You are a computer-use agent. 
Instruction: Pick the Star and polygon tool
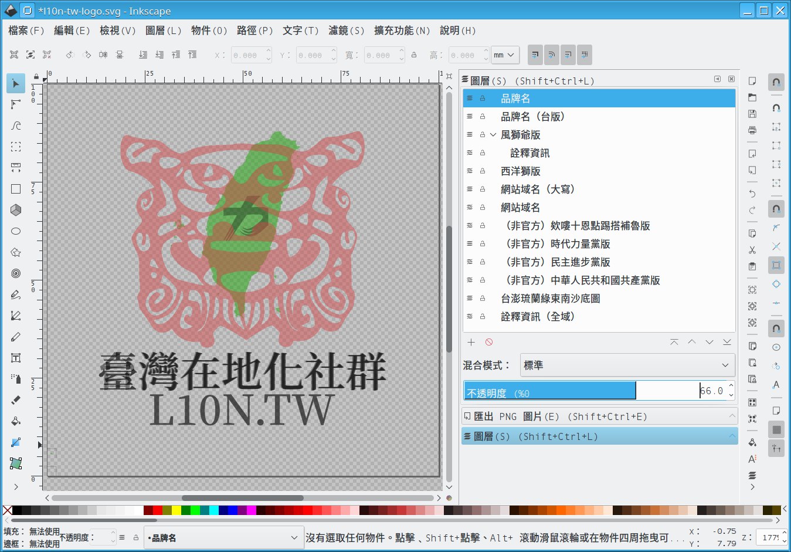16,252
